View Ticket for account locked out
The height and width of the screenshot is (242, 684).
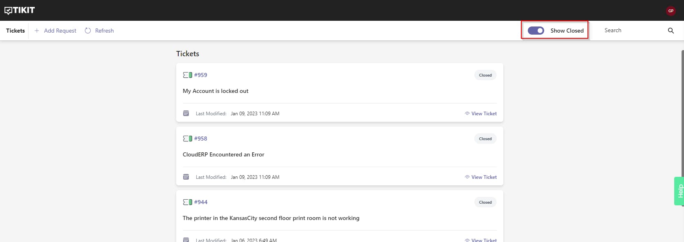click(481, 114)
